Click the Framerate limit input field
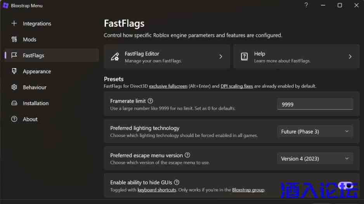This screenshot has height=204, width=364. pos(315,104)
